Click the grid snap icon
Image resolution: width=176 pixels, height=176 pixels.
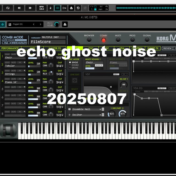[57, 8]
